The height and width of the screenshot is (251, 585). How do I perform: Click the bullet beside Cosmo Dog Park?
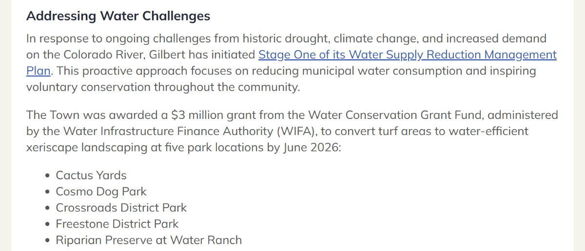click(x=47, y=192)
